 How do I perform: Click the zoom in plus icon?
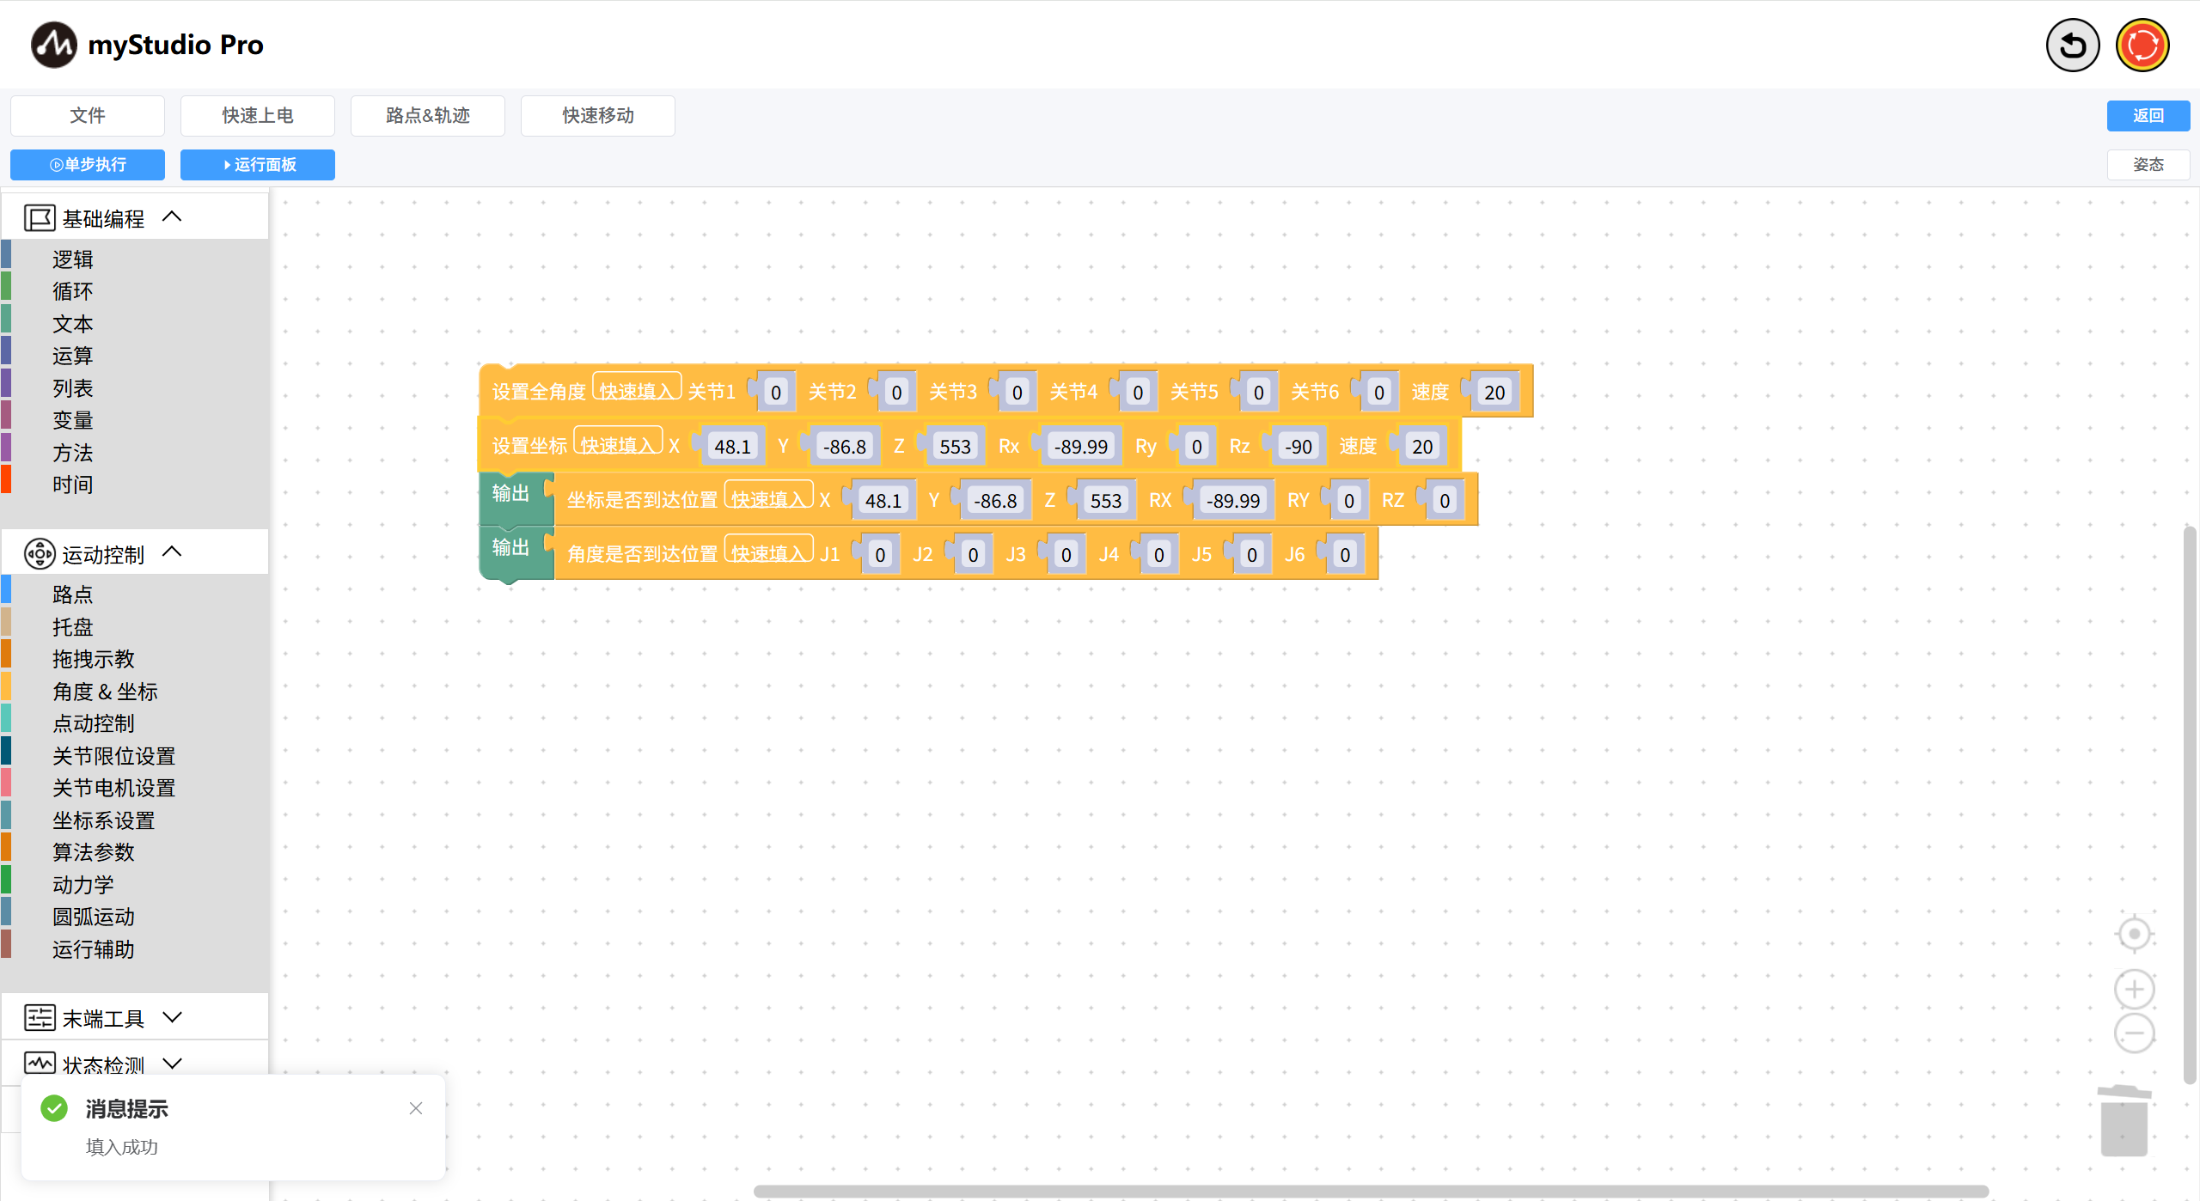(2134, 990)
